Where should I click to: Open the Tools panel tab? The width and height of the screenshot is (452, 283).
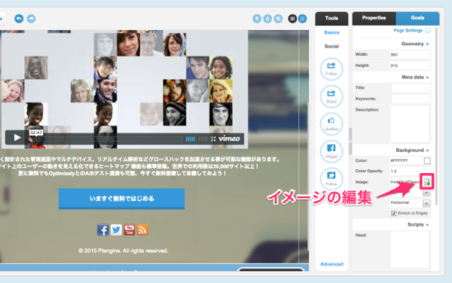click(331, 18)
